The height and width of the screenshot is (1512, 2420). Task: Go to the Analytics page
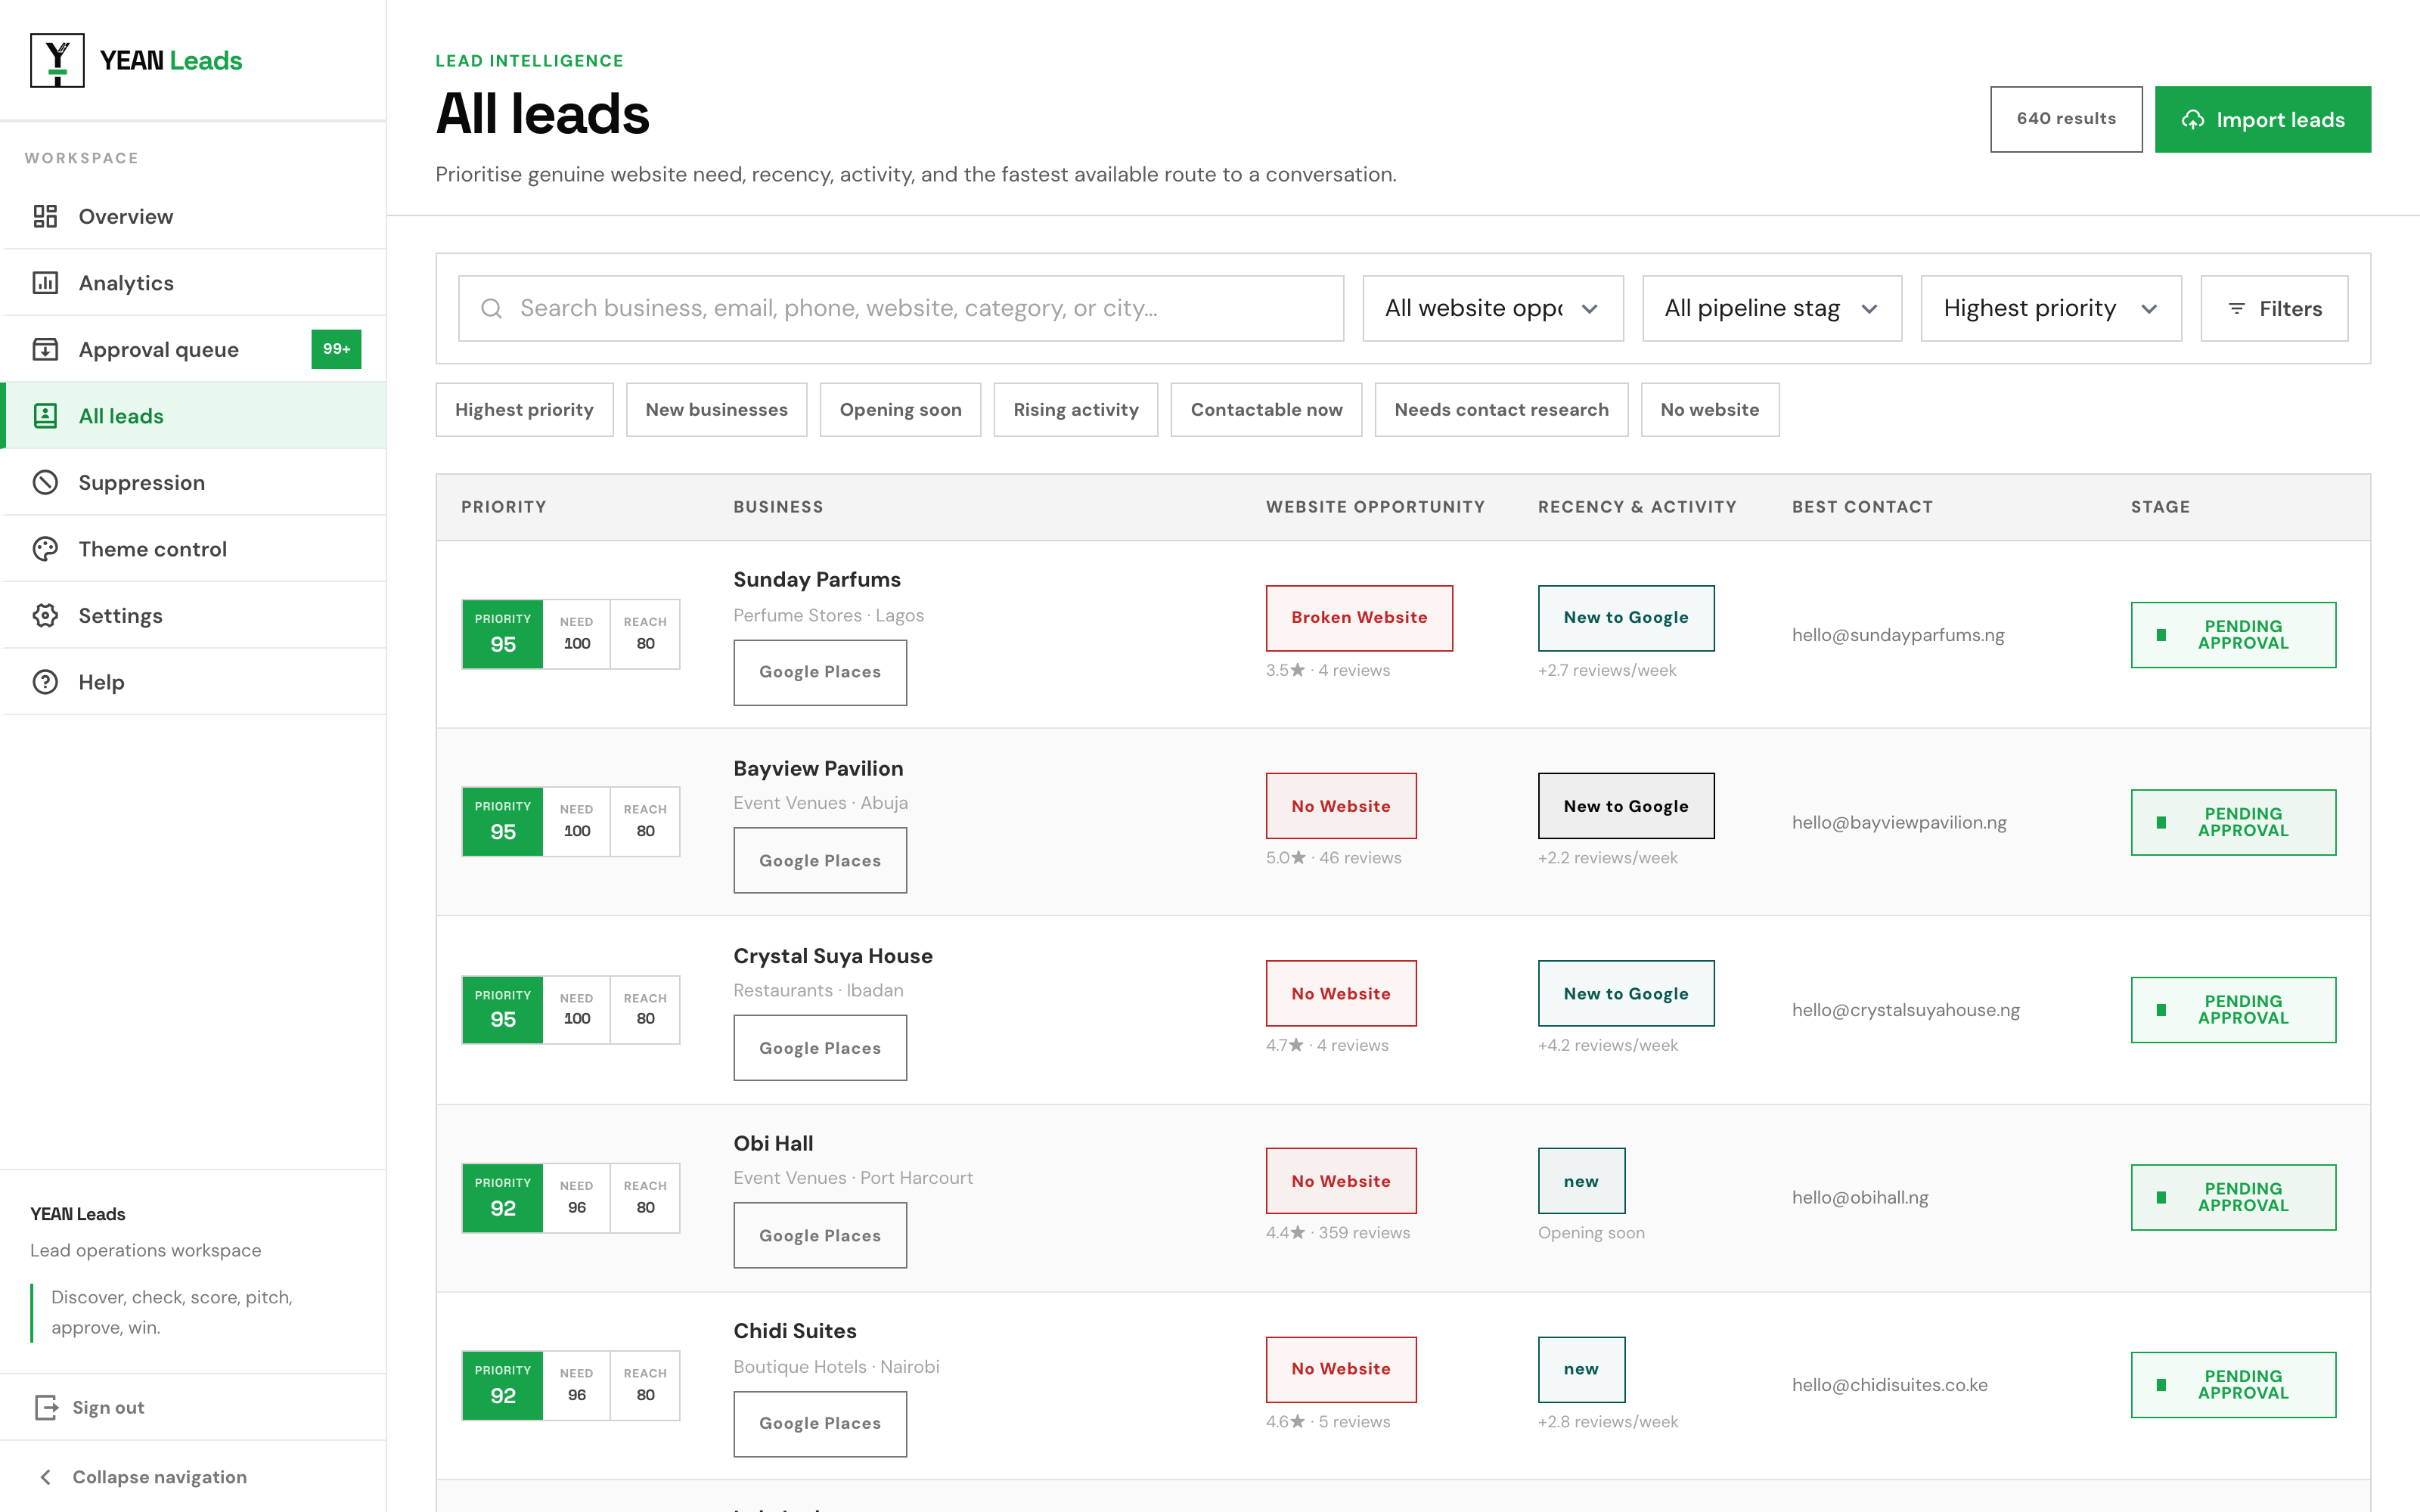coord(194,283)
